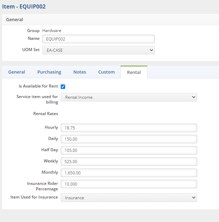
Task: Open the Notes tab
Action: (80, 72)
